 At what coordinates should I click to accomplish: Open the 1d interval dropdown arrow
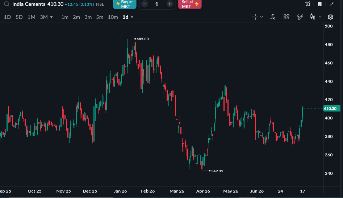coord(132,17)
